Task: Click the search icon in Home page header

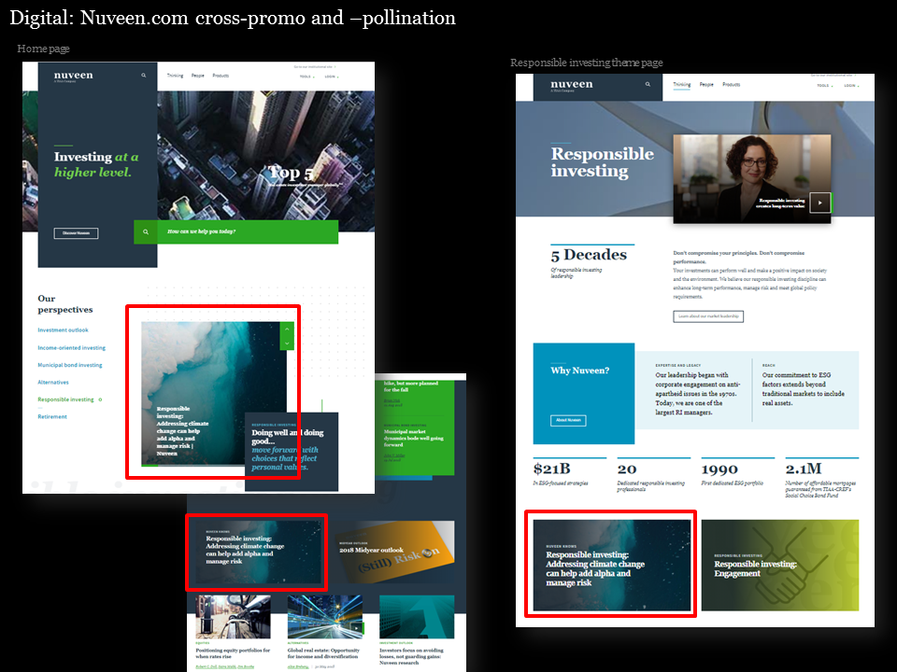Action: click(144, 76)
